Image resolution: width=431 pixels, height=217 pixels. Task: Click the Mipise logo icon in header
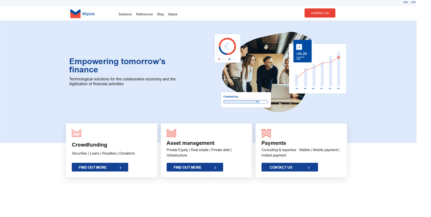[75, 14]
